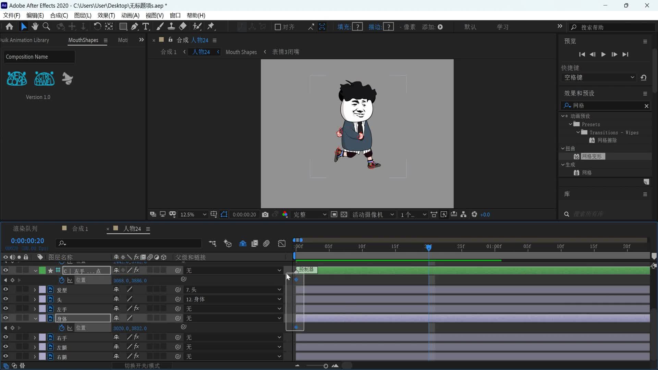Open the 空格键 shortcut dropdown

click(x=599, y=77)
